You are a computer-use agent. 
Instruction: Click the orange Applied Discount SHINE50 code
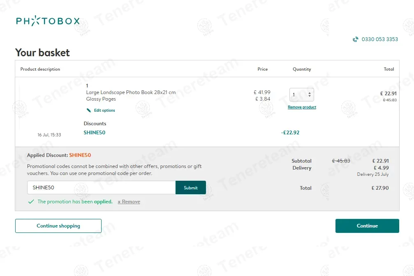[80, 155]
